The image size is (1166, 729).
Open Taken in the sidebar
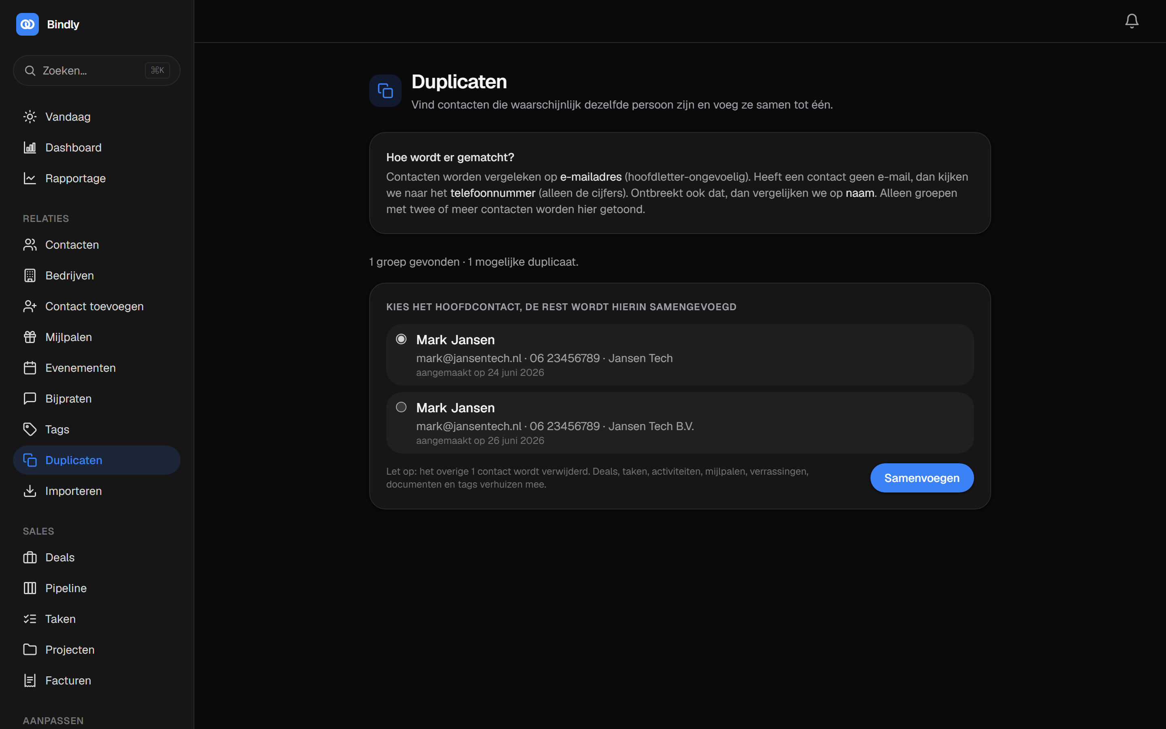point(97,619)
